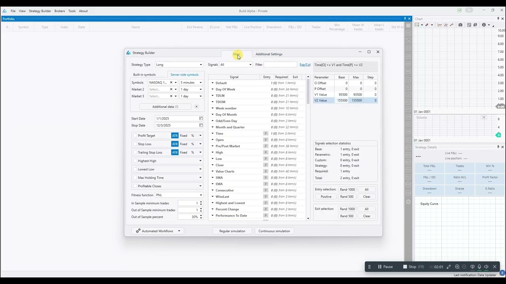
Task: Open the 5 minutes timeframe dropdown
Action: point(191,82)
